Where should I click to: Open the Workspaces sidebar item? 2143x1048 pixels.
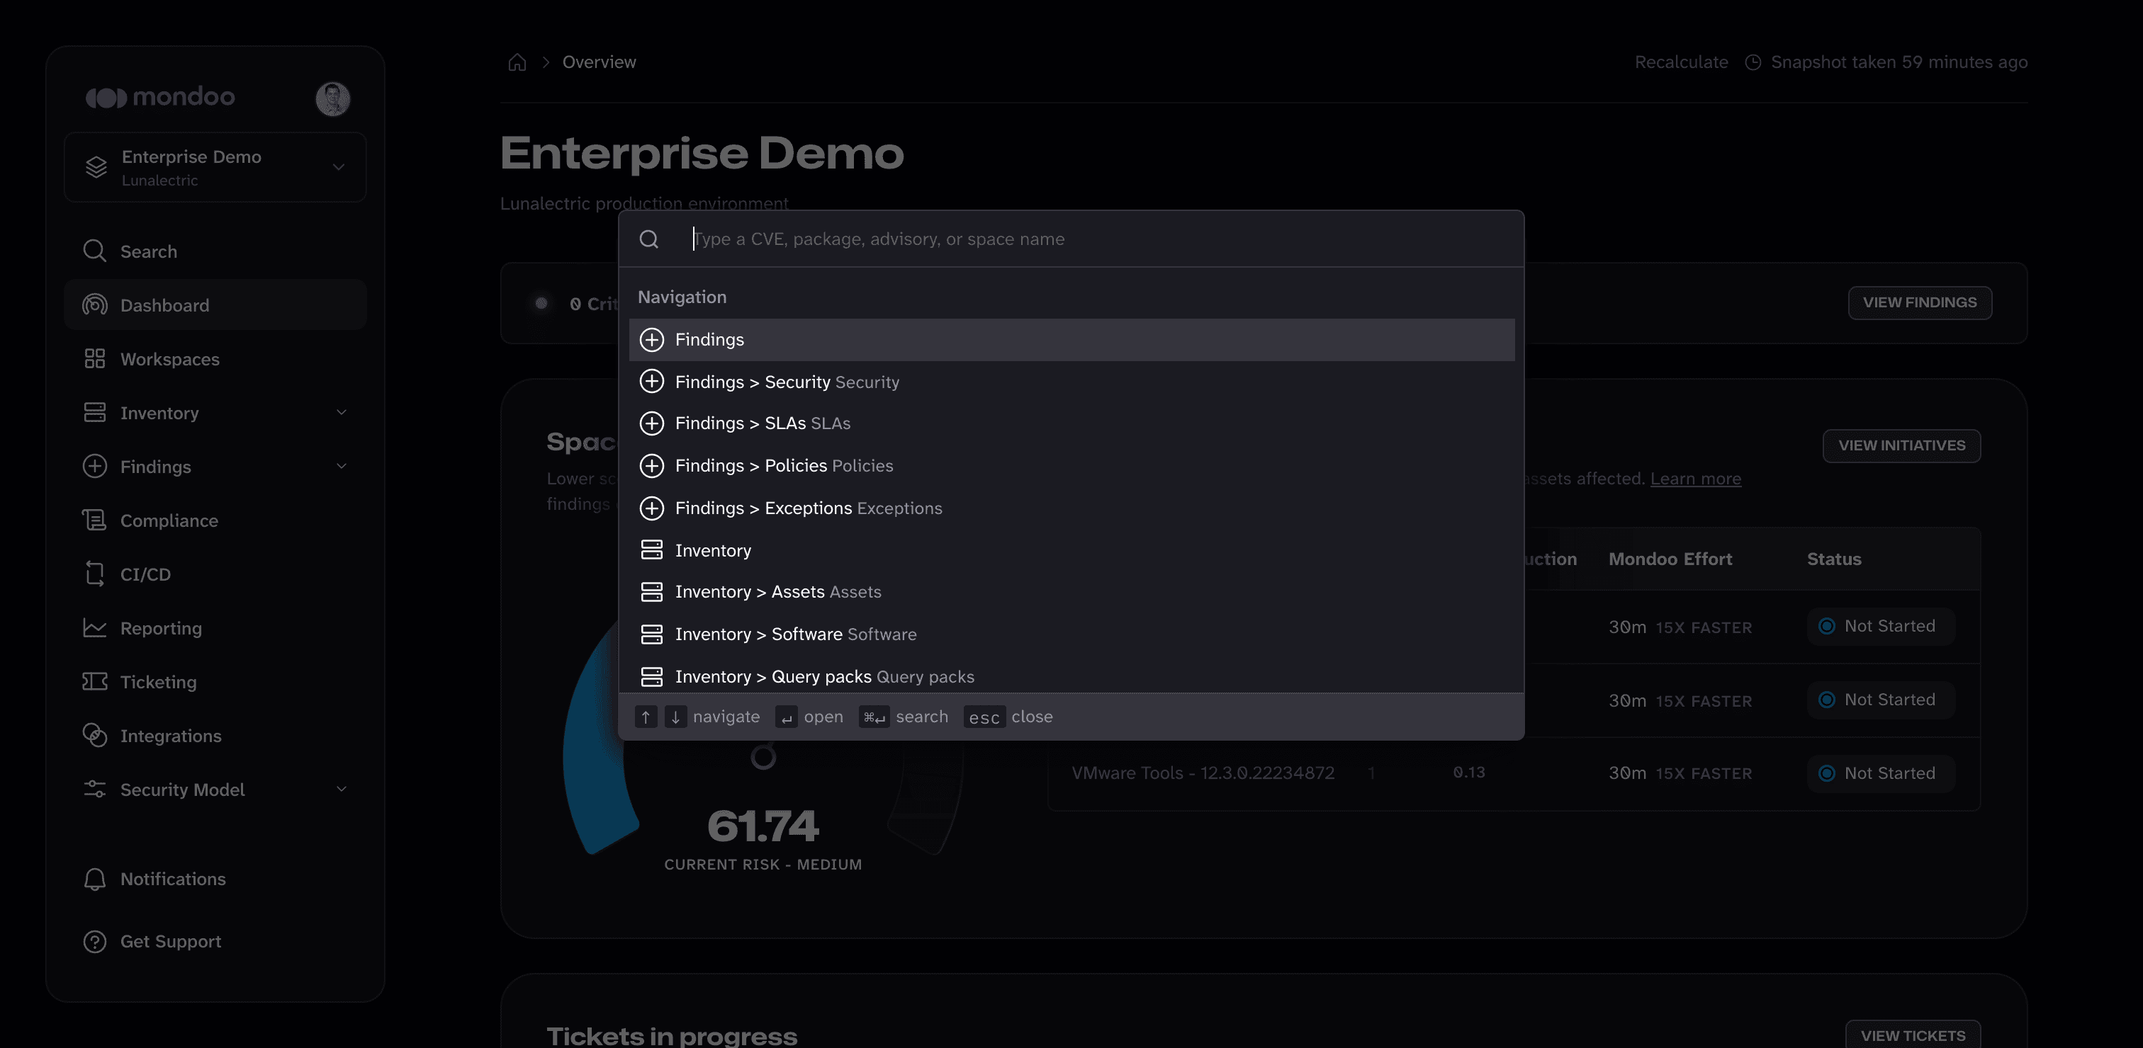[x=215, y=359]
